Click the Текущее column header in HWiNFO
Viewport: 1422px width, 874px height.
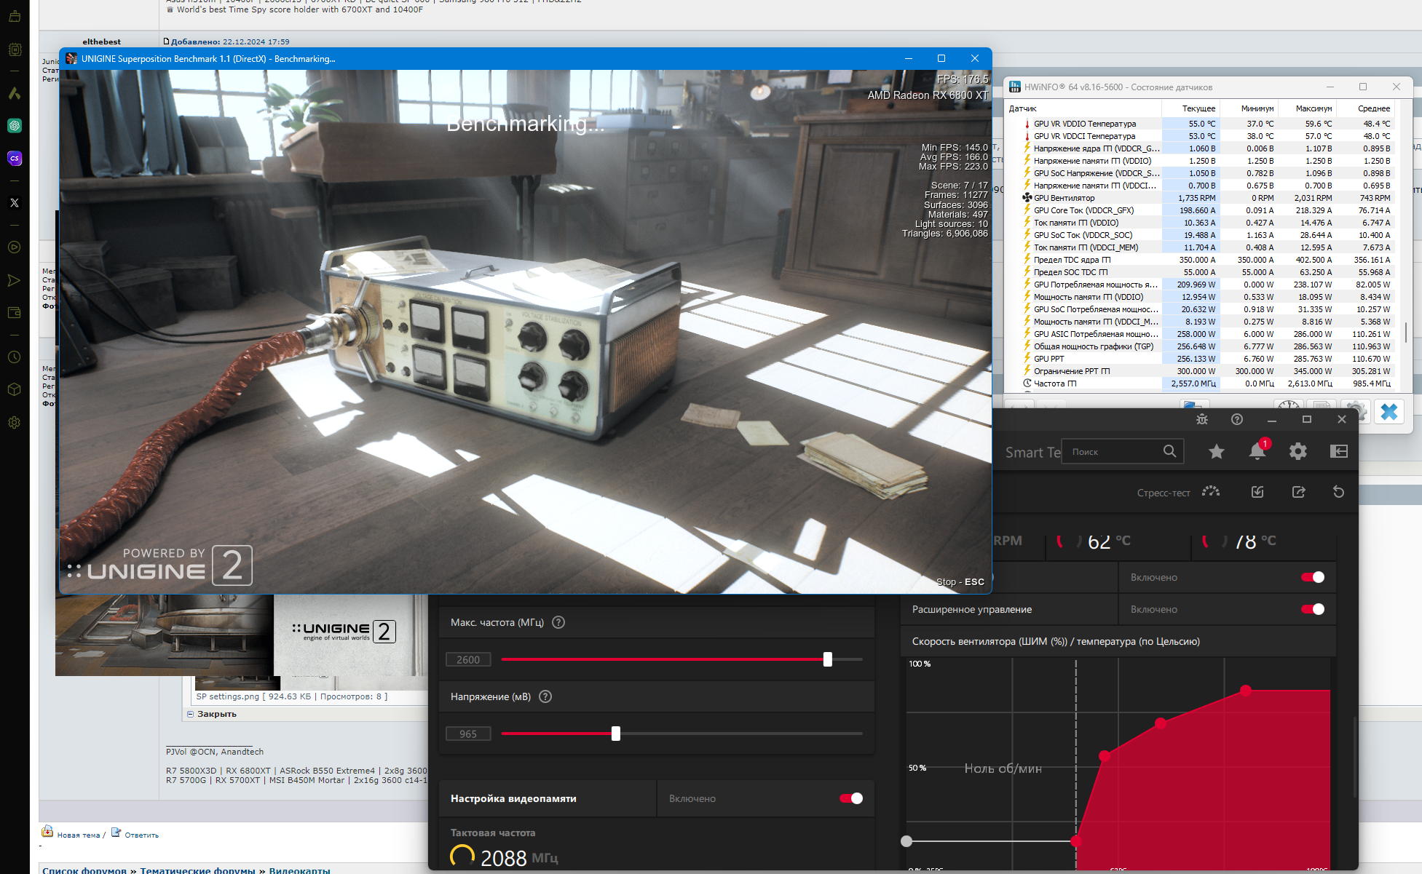[1198, 108]
